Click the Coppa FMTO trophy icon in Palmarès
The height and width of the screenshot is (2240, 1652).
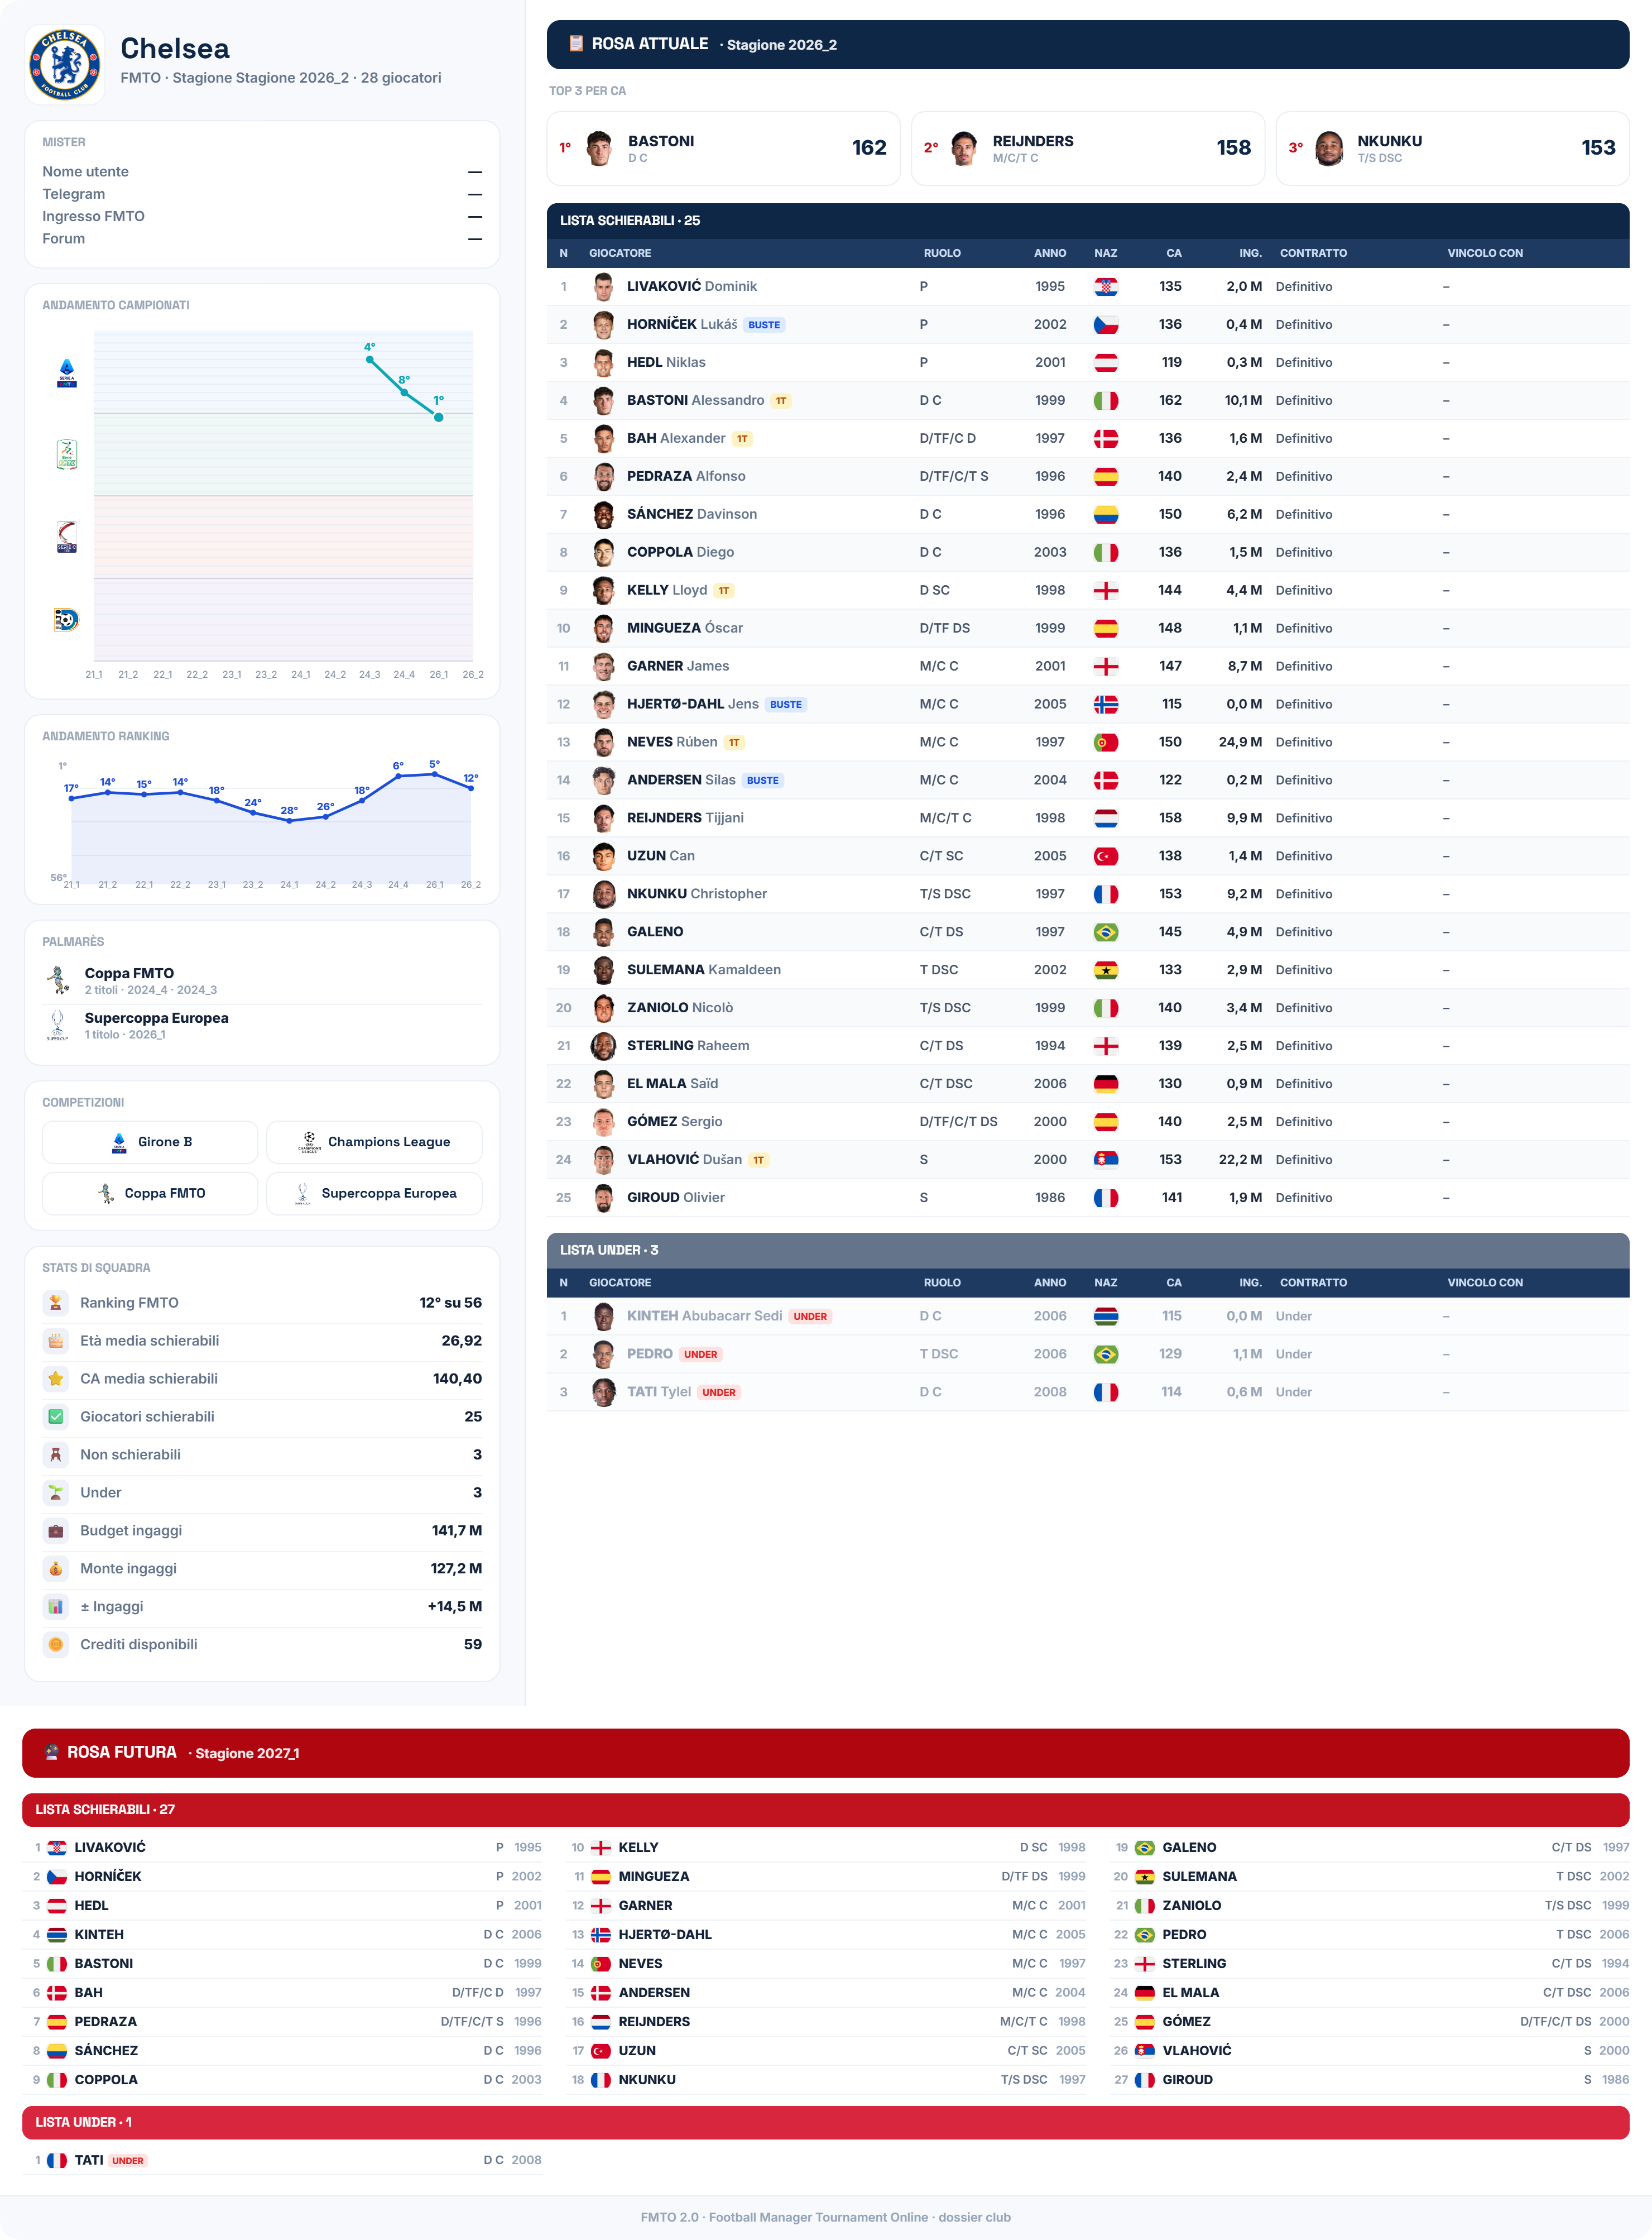click(58, 979)
